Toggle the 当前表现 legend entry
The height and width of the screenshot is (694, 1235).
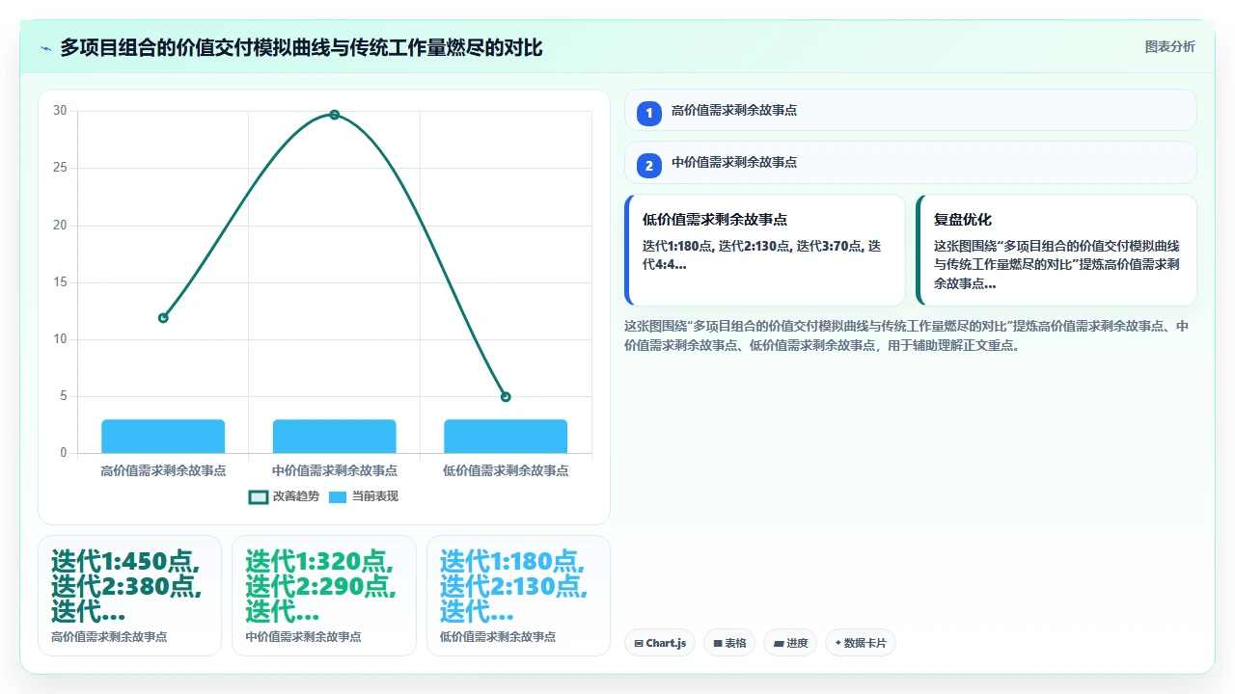point(364,496)
